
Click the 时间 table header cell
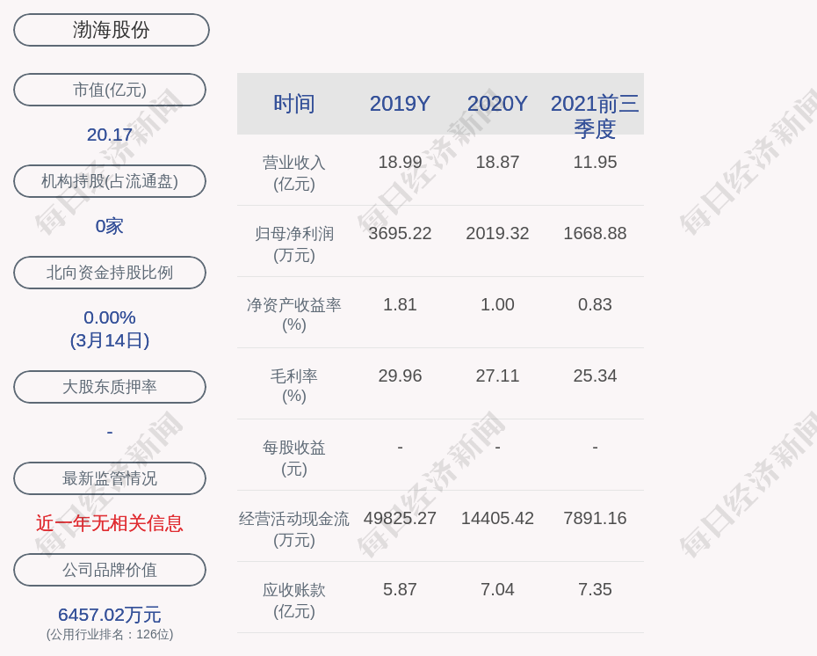click(294, 104)
